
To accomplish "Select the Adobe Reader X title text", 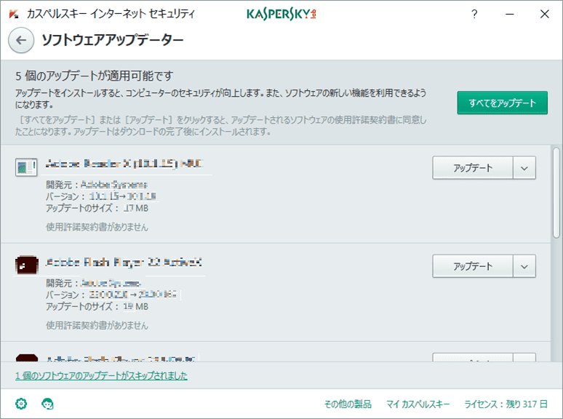I will pos(124,164).
